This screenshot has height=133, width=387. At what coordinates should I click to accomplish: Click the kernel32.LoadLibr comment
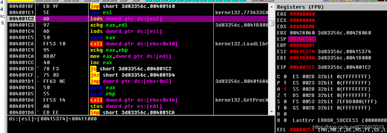tap(241, 44)
